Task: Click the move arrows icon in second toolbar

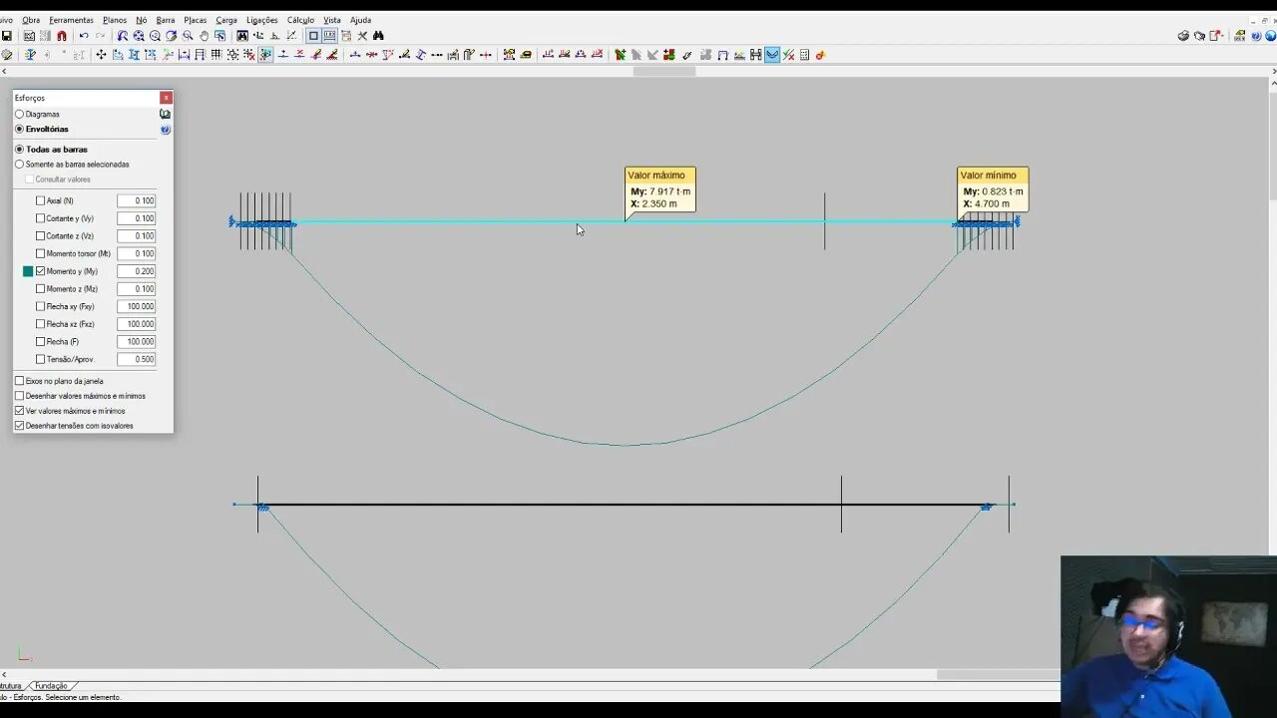Action: coord(101,55)
